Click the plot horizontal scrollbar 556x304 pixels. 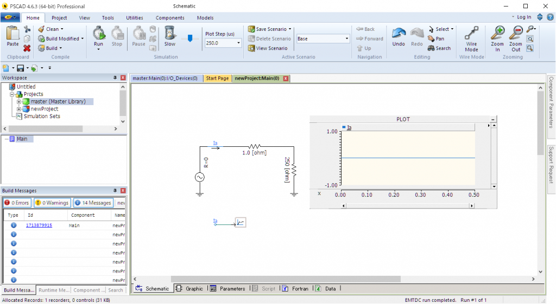407,205
